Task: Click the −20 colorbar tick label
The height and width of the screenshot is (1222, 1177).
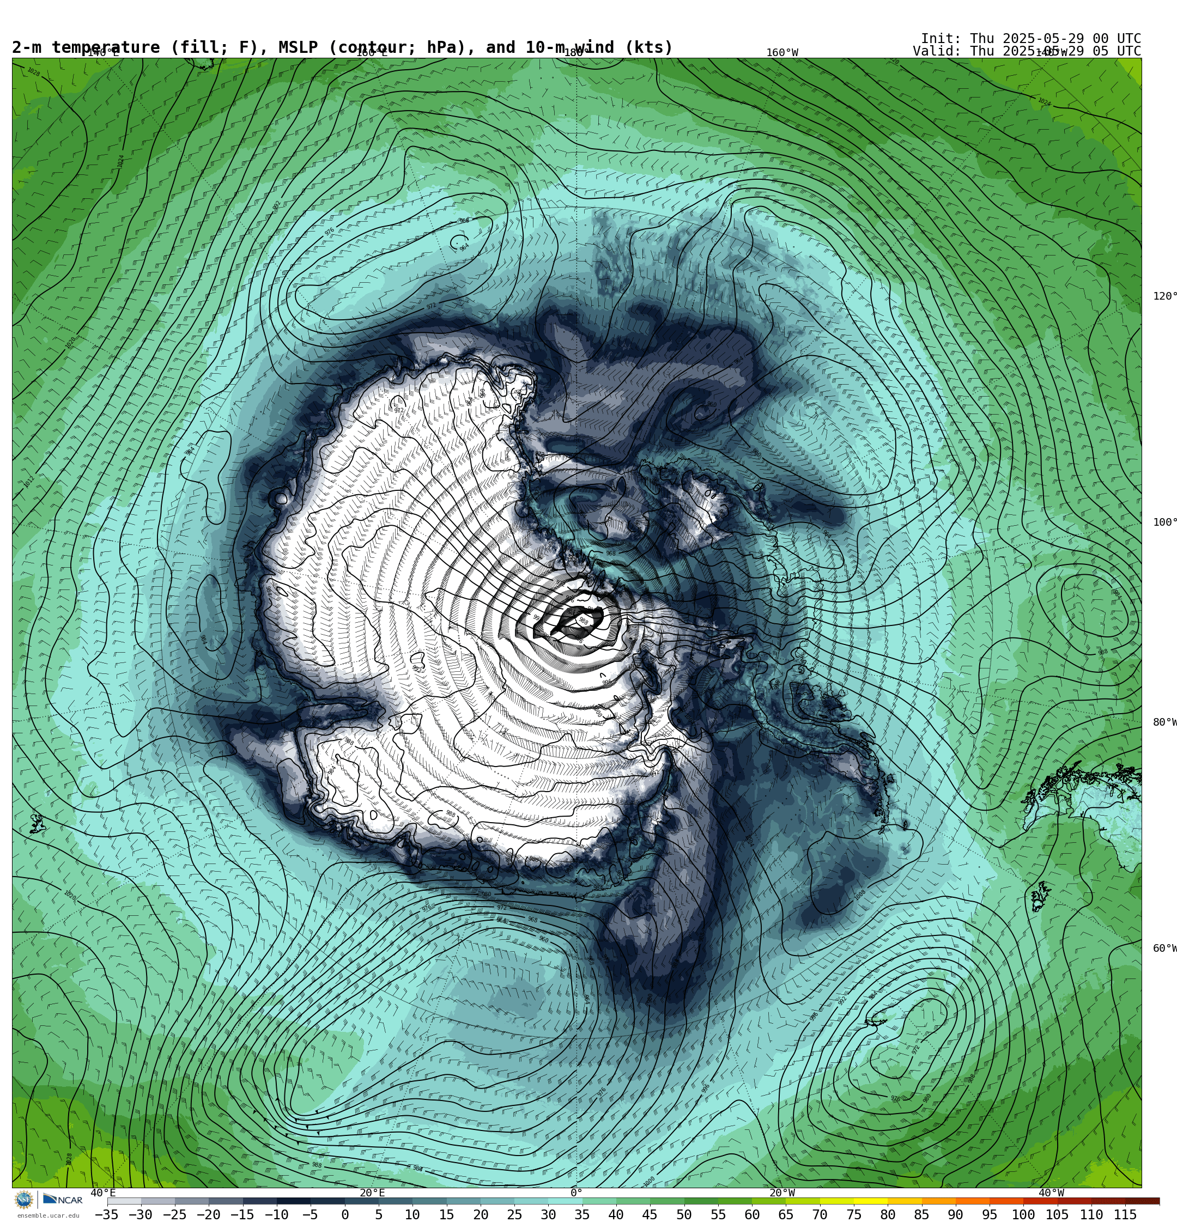Action: click(x=208, y=1214)
